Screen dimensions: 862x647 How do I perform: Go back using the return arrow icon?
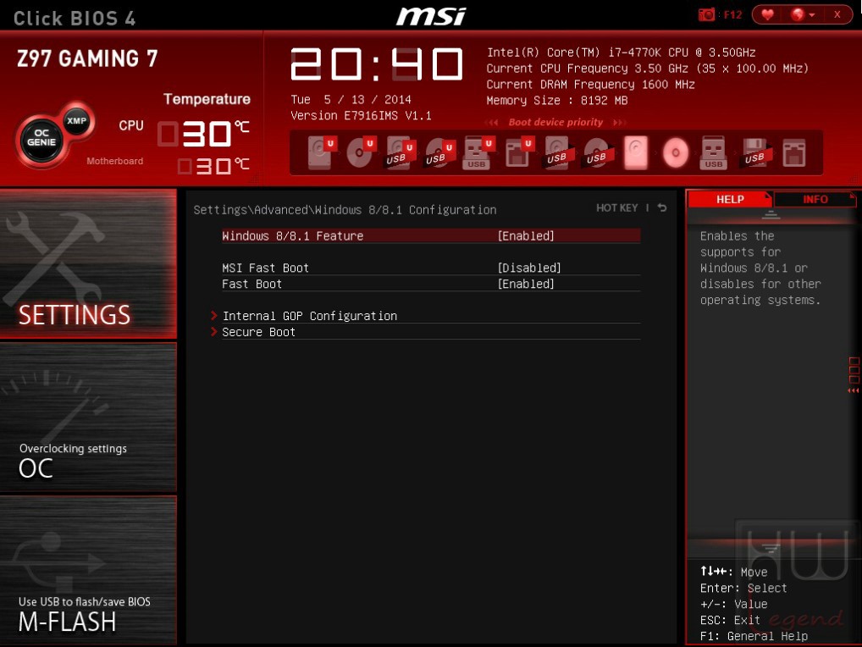(662, 207)
